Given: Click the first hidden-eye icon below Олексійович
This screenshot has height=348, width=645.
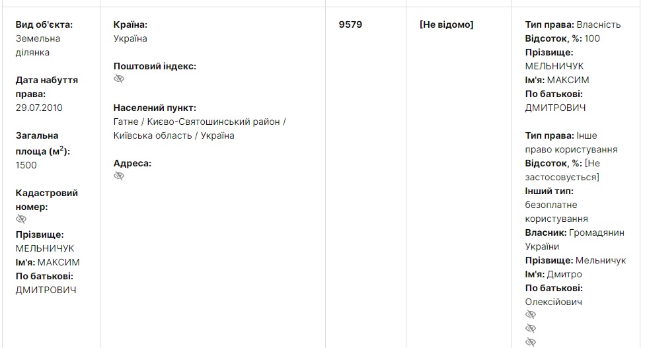Looking at the screenshot, I should click(x=531, y=315).
